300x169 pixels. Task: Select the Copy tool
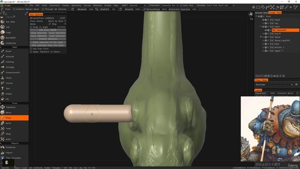8,32
